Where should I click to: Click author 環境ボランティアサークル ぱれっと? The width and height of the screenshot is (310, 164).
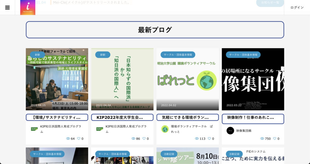(x=192, y=129)
